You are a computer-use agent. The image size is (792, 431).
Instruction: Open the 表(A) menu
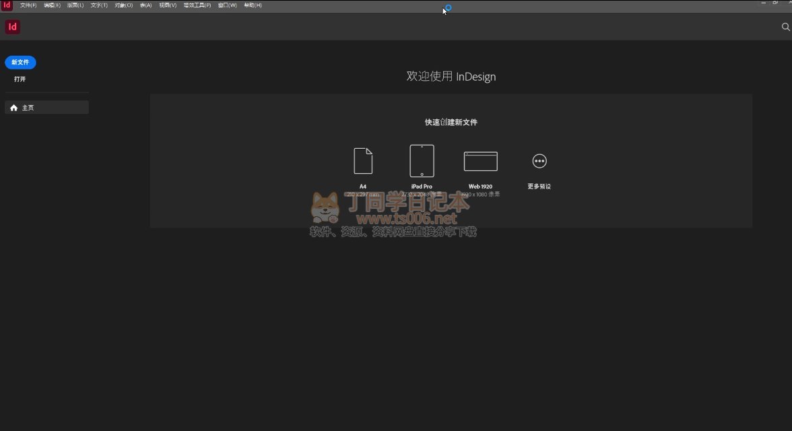146,5
